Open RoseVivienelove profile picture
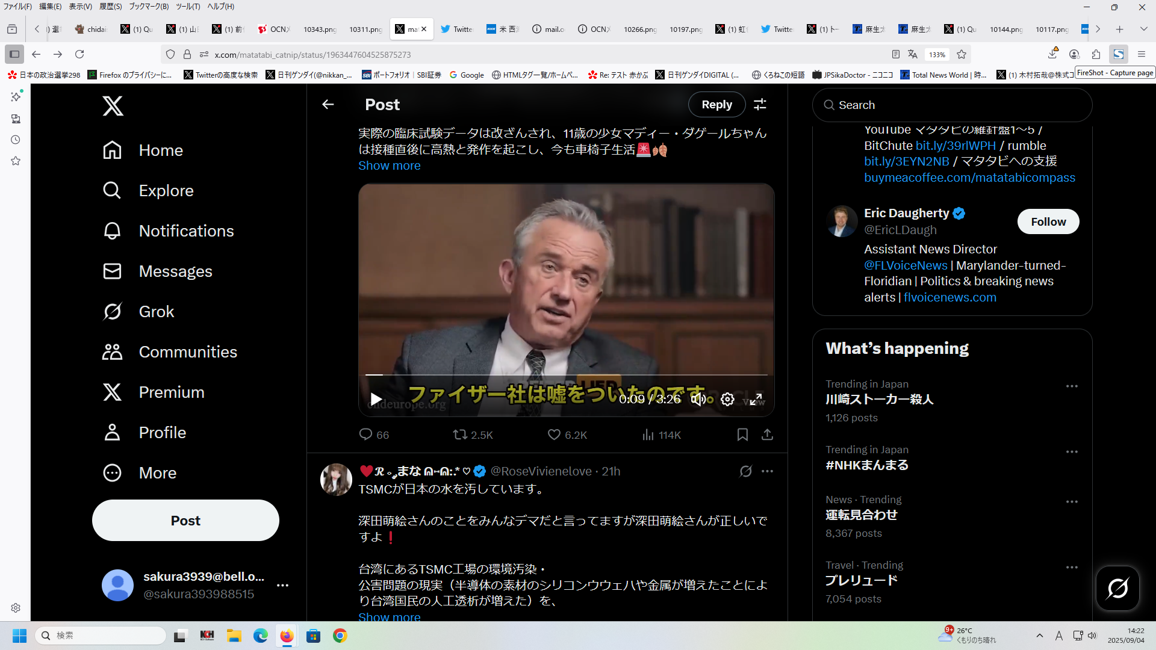This screenshot has width=1156, height=650. pyautogui.click(x=336, y=480)
